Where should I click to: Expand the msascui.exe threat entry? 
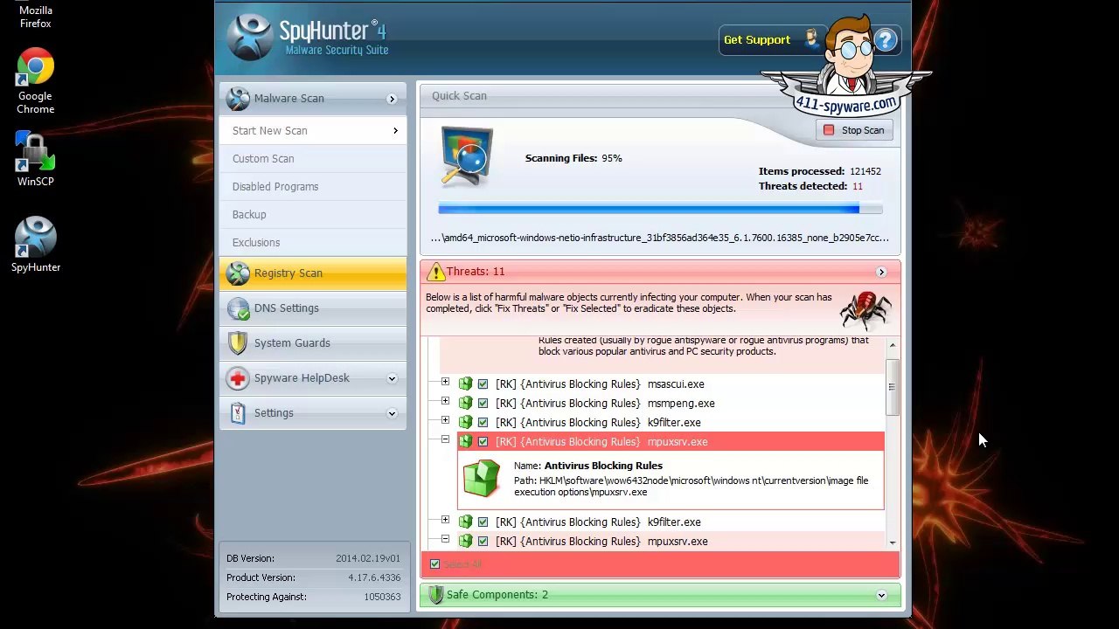(x=445, y=382)
